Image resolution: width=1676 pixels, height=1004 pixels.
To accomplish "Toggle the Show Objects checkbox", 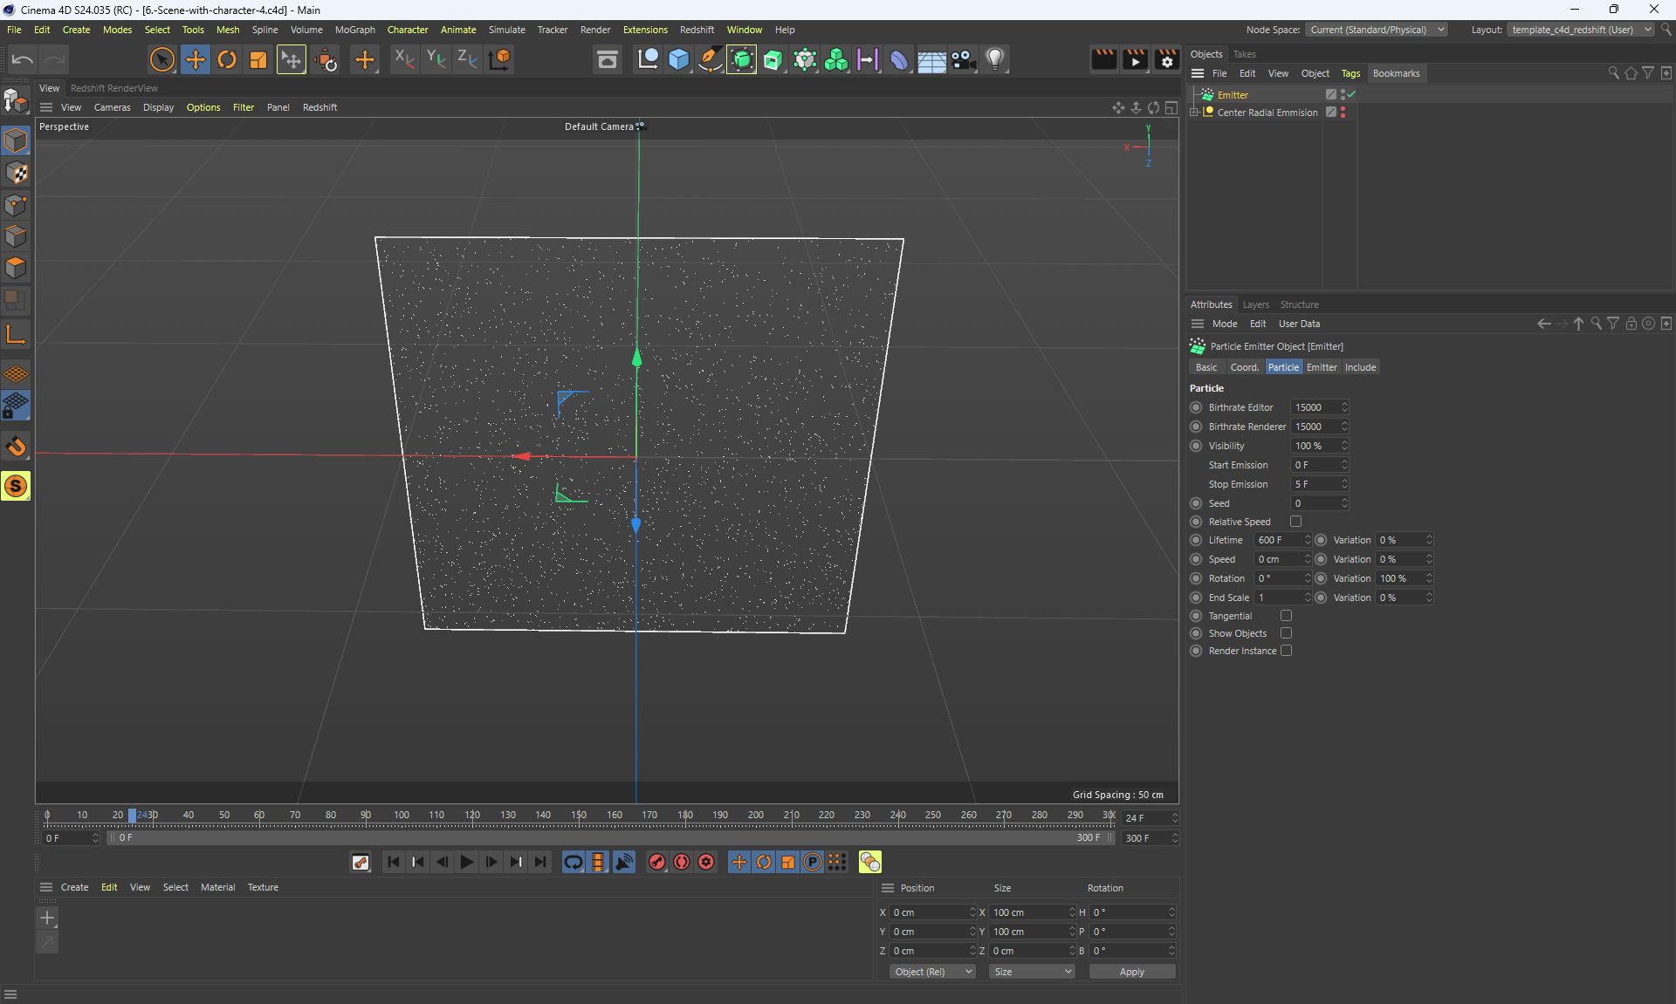I will pos(1286,633).
